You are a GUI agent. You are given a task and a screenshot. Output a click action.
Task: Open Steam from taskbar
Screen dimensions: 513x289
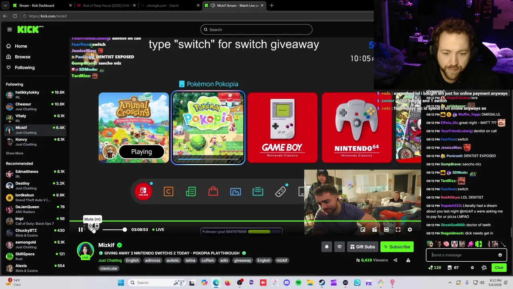[x=322, y=283]
